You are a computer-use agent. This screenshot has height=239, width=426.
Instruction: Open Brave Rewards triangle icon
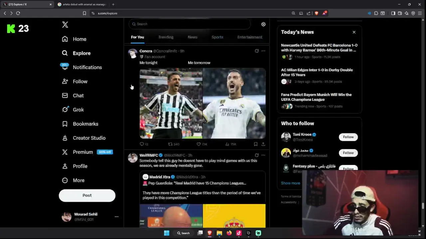(x=324, y=13)
